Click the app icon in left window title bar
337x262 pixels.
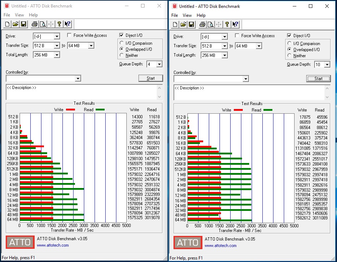tap(7, 6)
